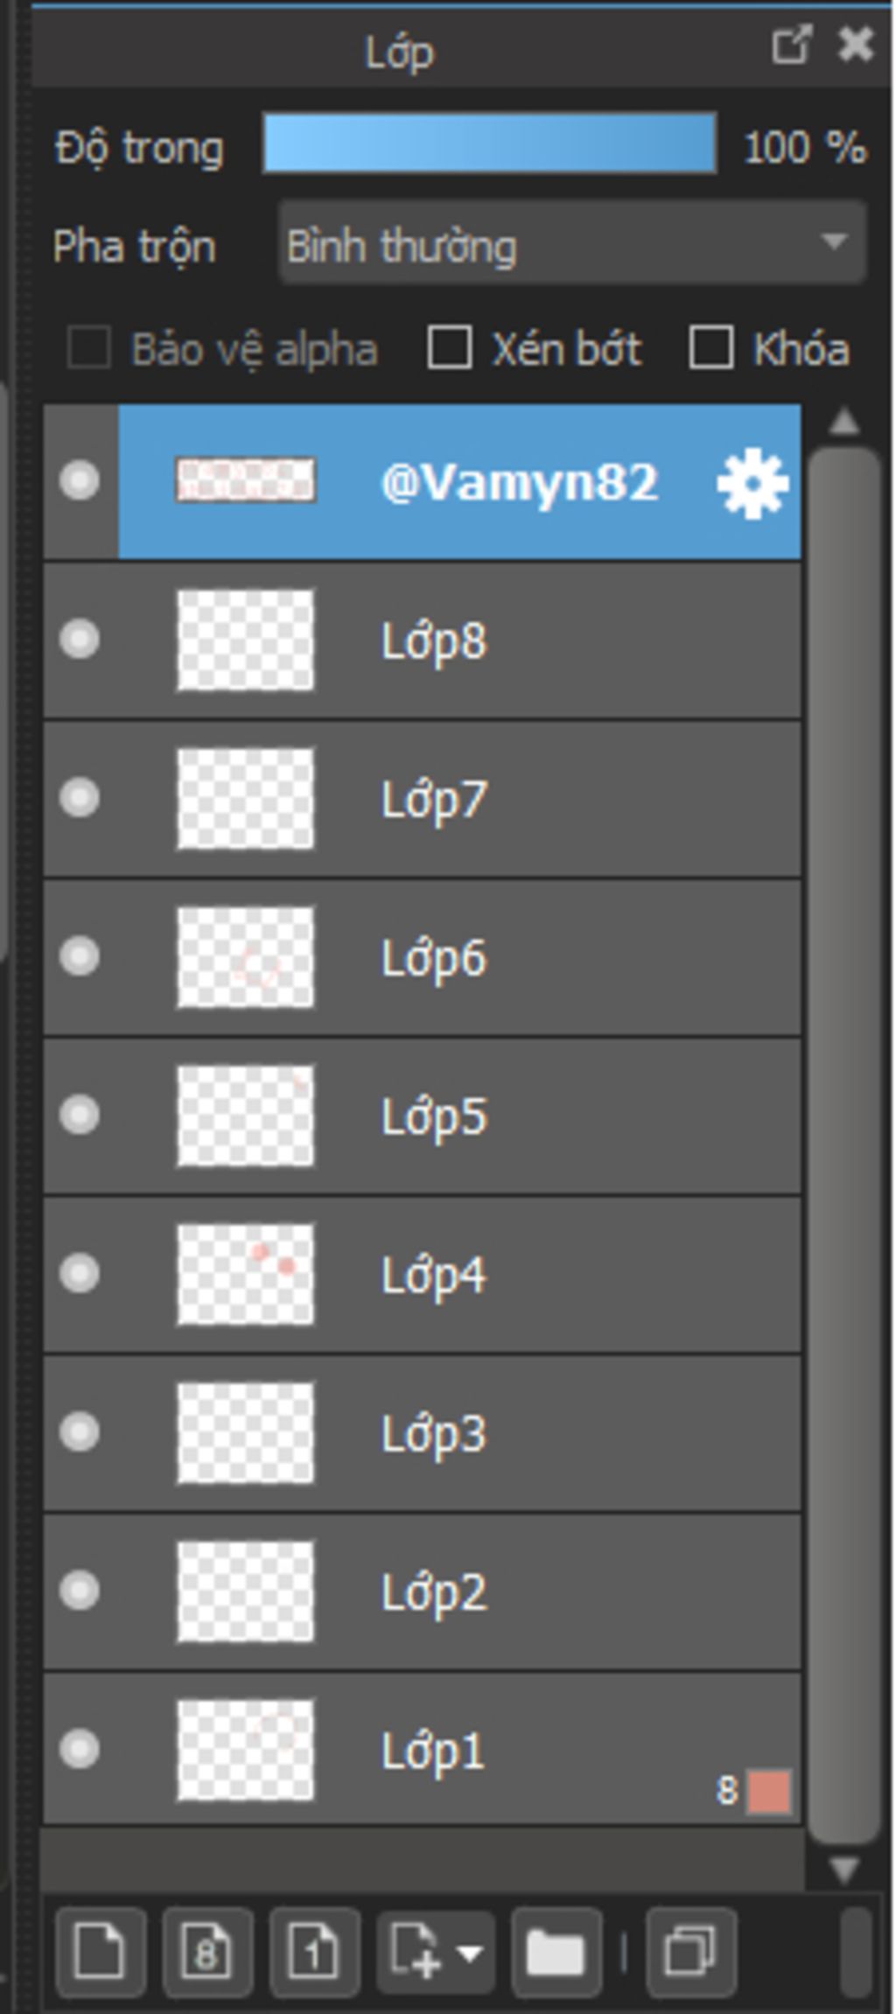
Task: Pop out the Lớp panel window
Action: click(791, 45)
